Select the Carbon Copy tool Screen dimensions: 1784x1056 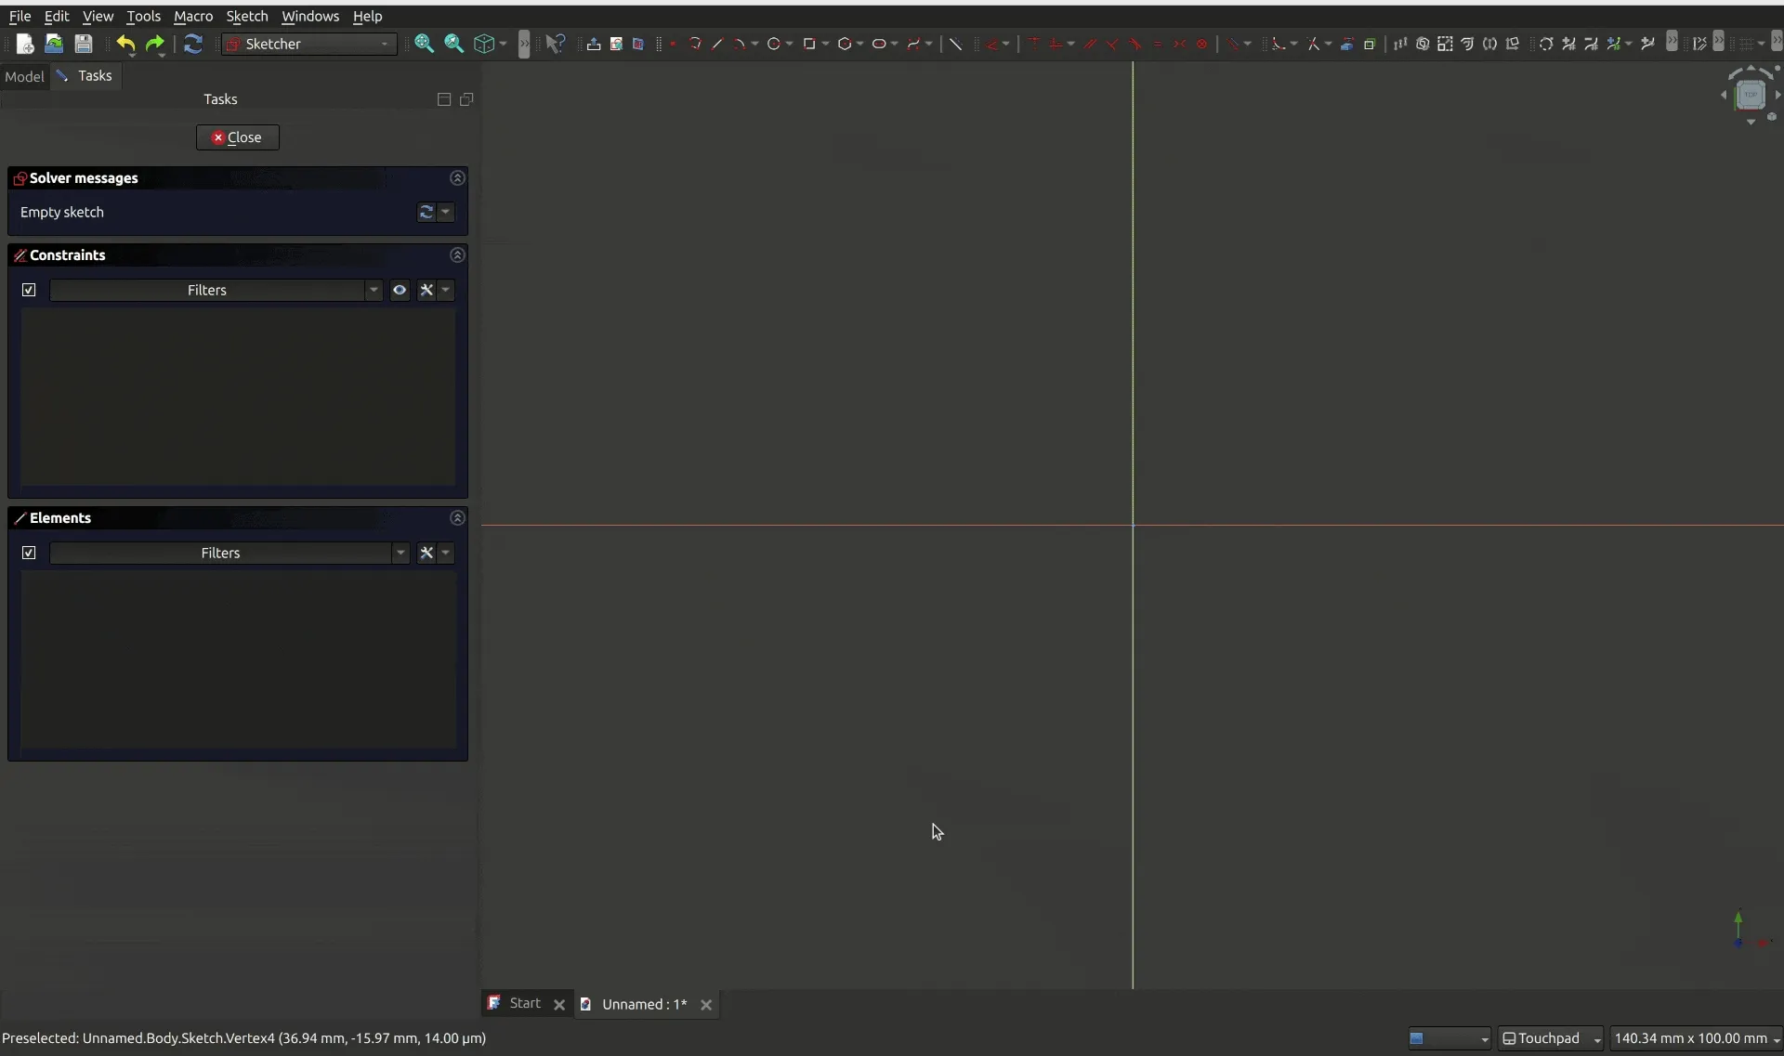[1369, 44]
